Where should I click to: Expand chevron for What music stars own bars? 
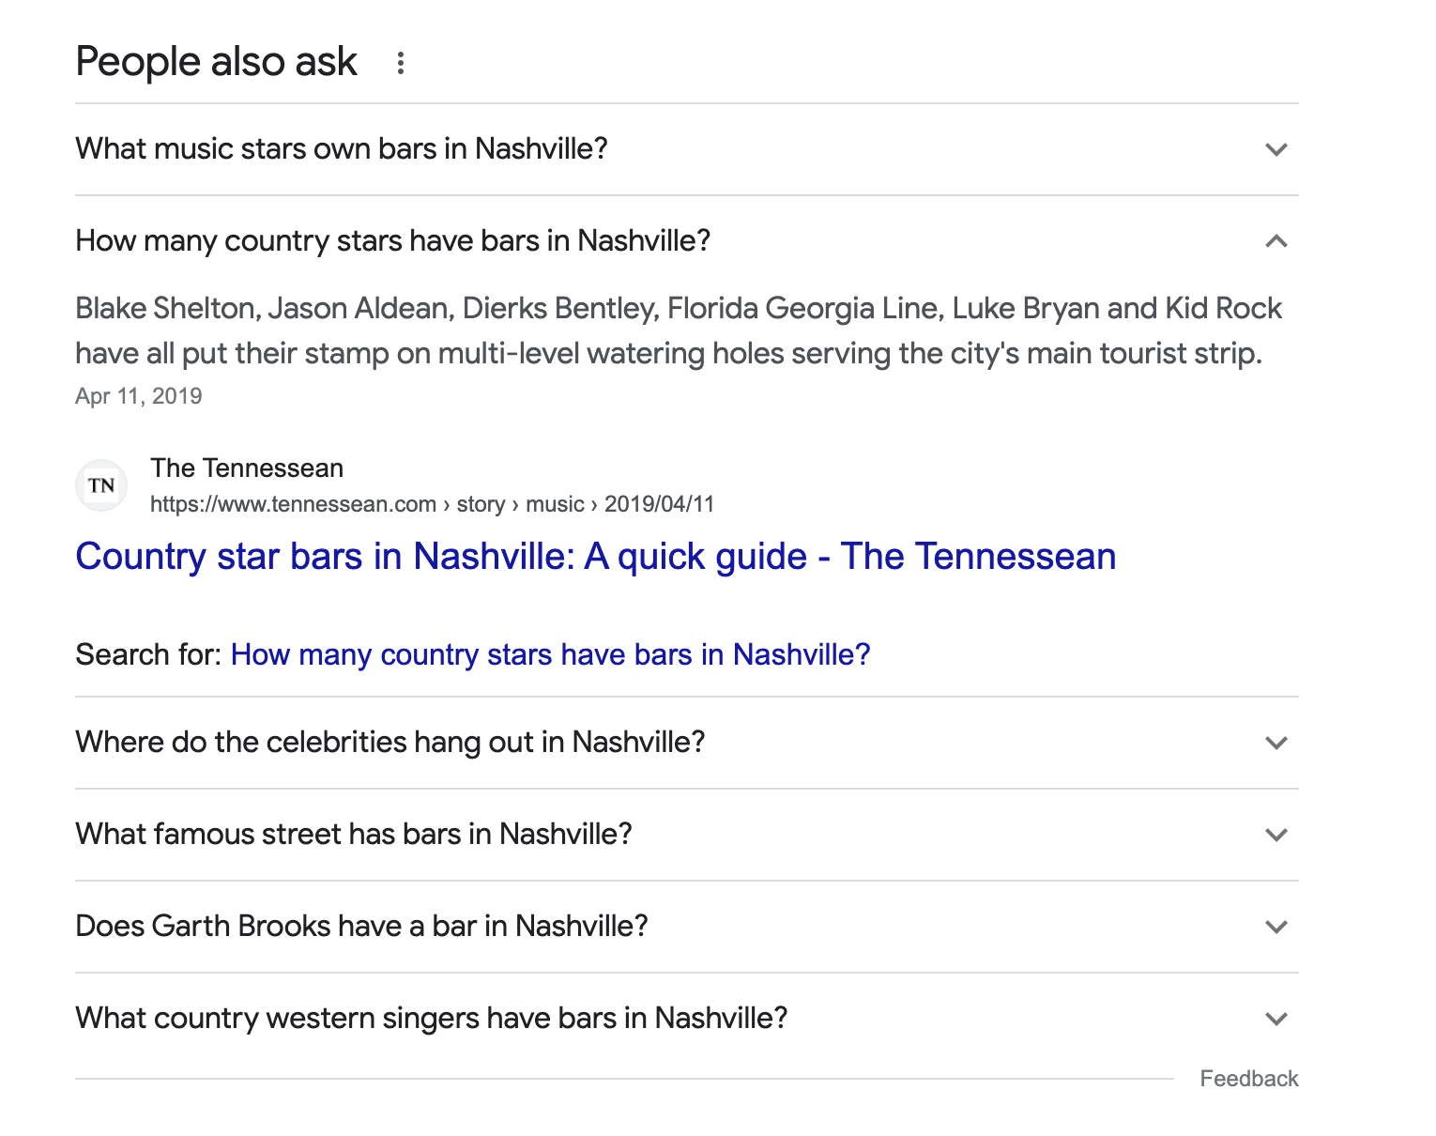[1276, 149]
